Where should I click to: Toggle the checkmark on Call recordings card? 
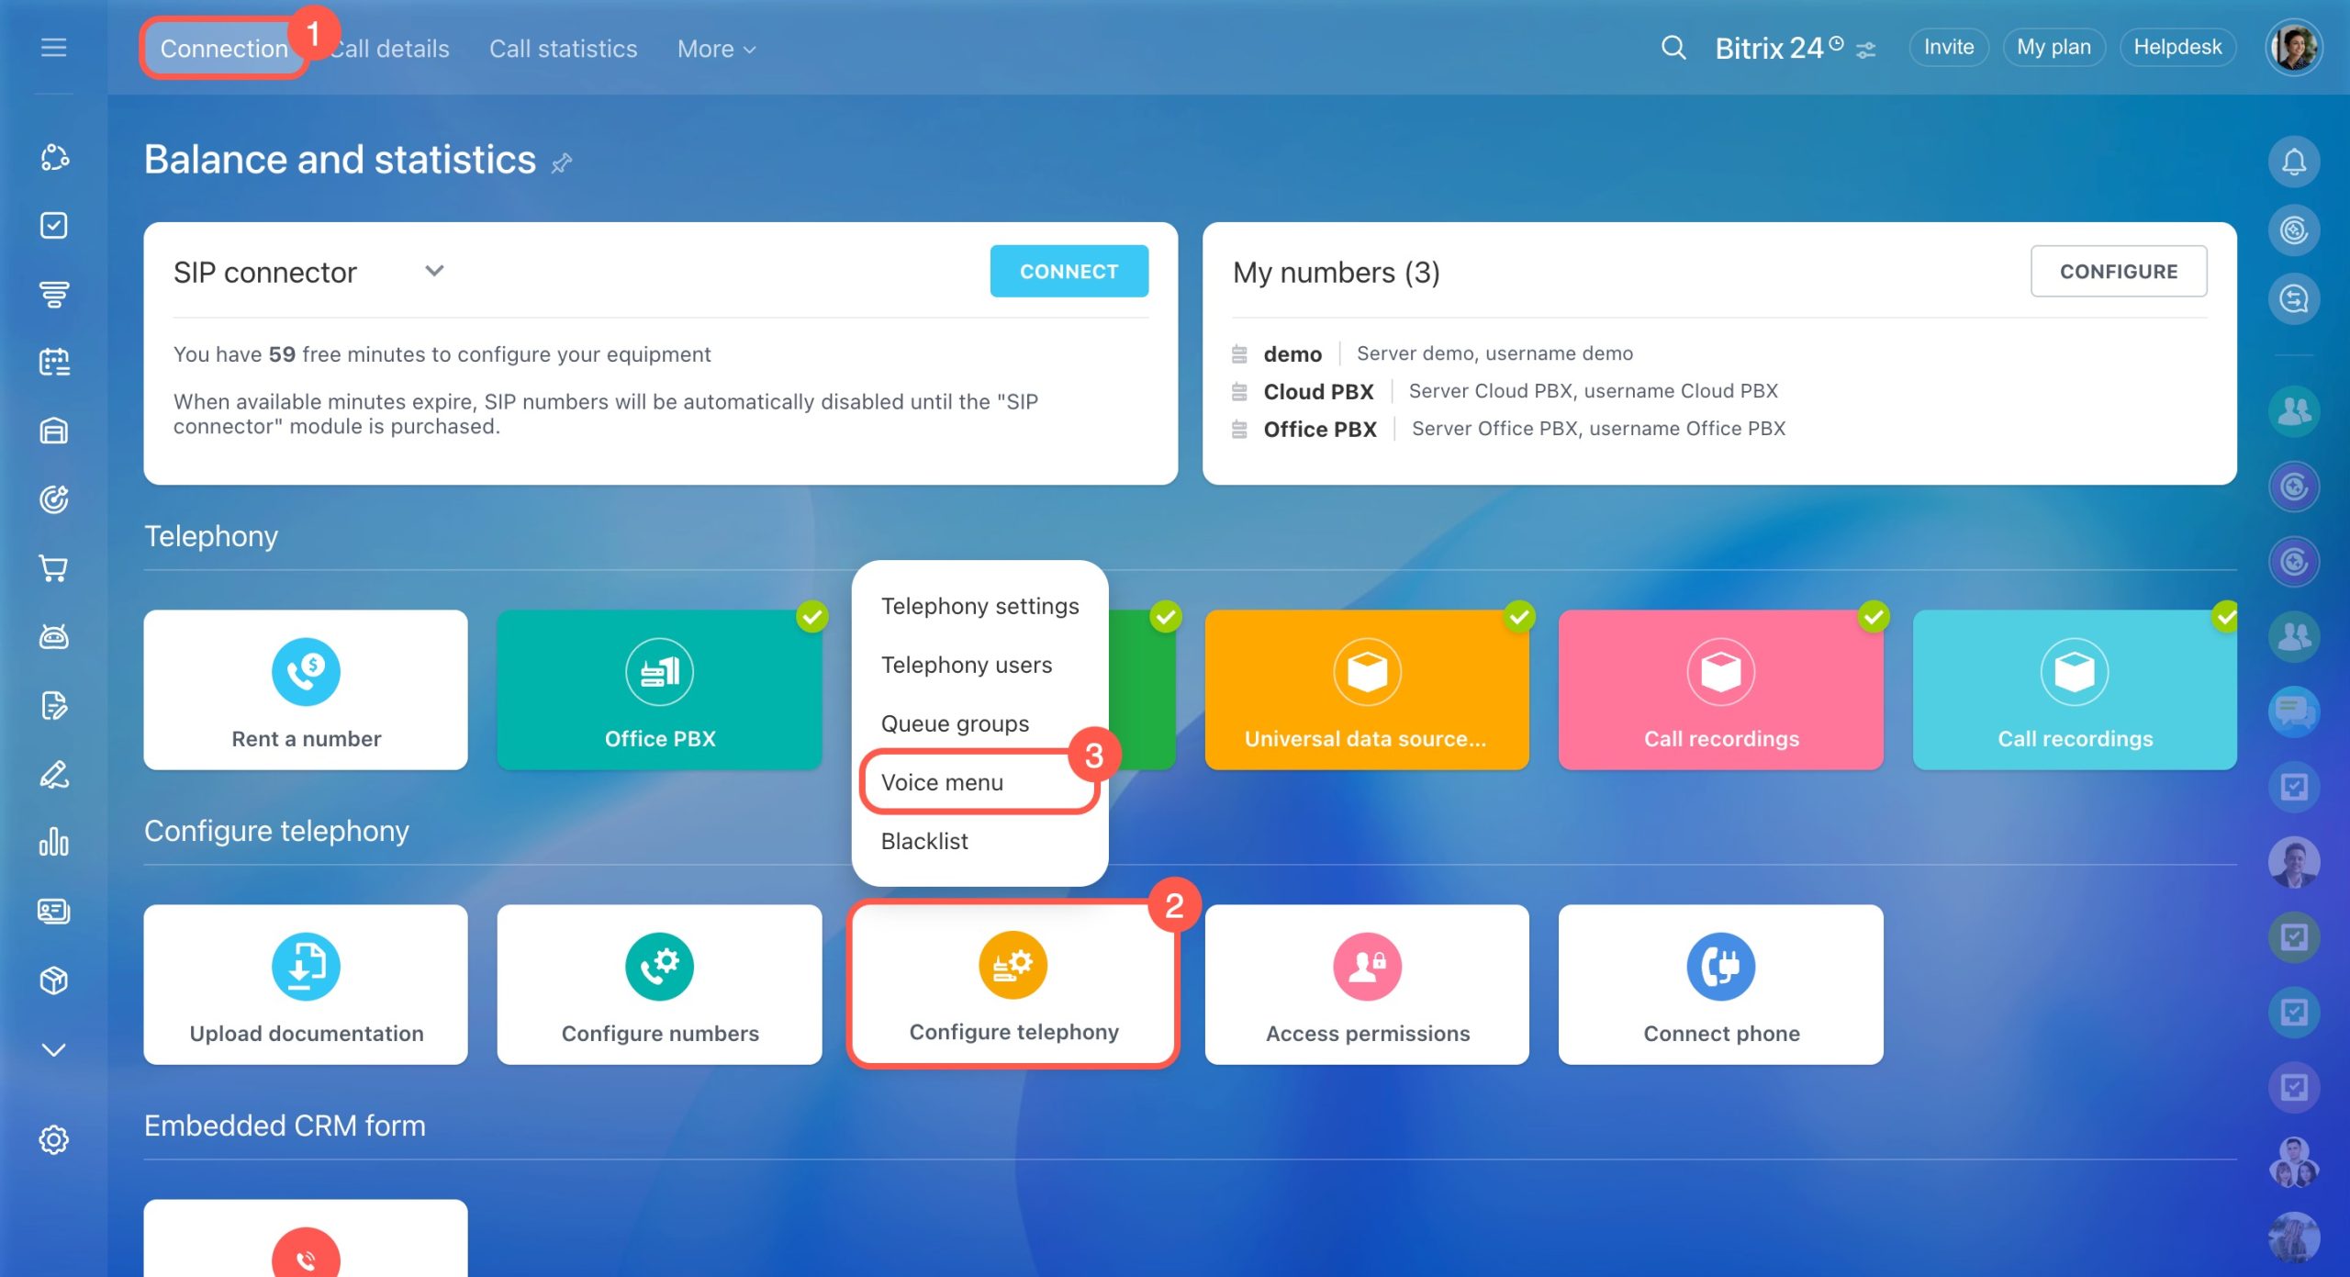[1874, 617]
